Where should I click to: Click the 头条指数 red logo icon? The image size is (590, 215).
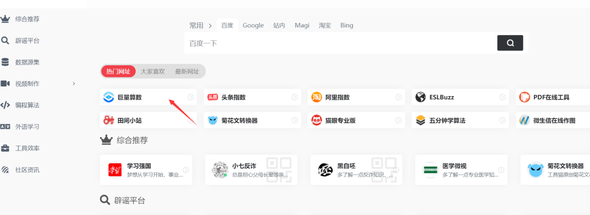pyautogui.click(x=213, y=97)
